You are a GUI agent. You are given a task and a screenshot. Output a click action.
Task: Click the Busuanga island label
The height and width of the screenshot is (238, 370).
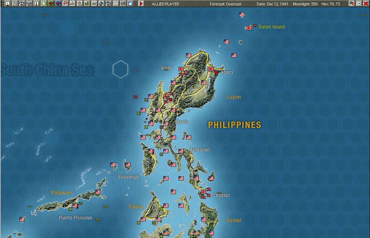(x=128, y=177)
